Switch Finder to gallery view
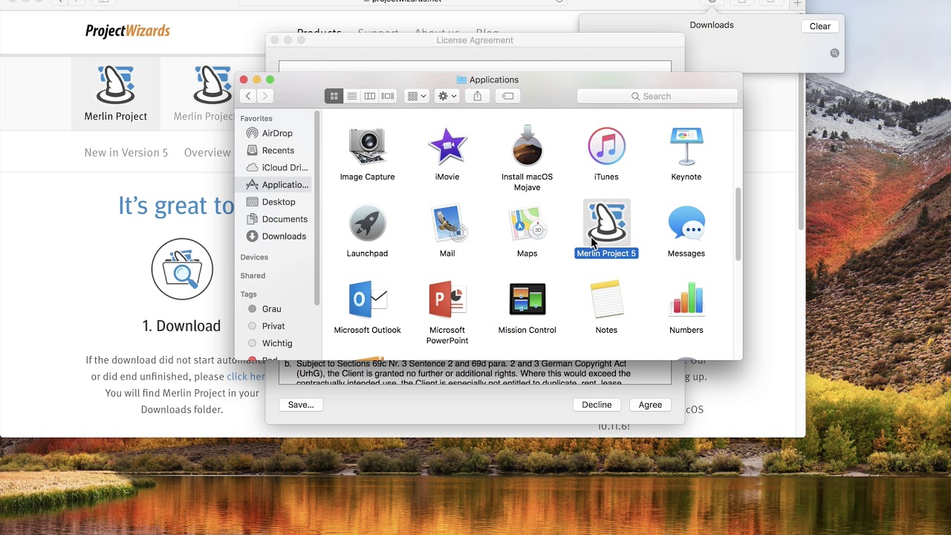 (388, 96)
